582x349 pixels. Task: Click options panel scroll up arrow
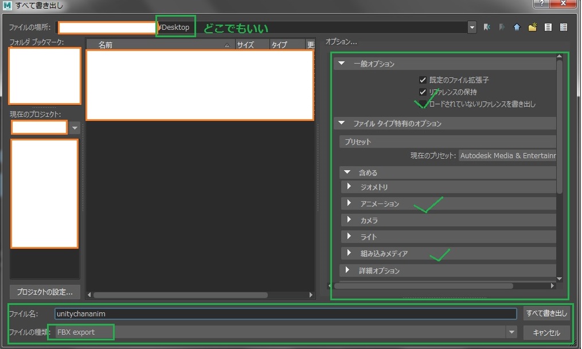(x=560, y=56)
